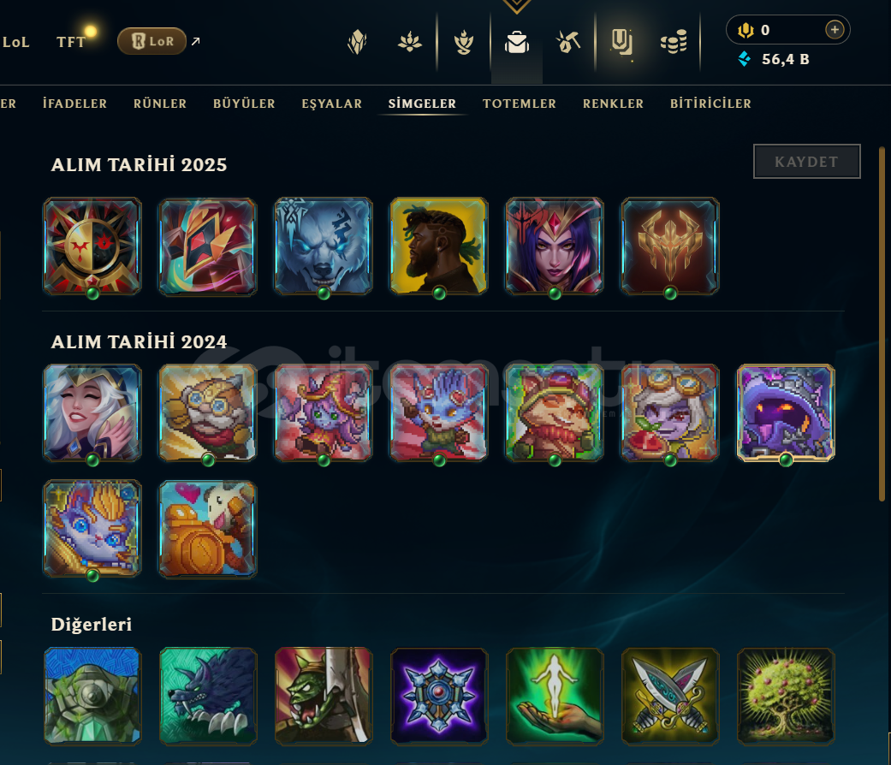This screenshot has height=765, width=891.
Task: Click the KAYDET save button
Action: pyautogui.click(x=806, y=161)
